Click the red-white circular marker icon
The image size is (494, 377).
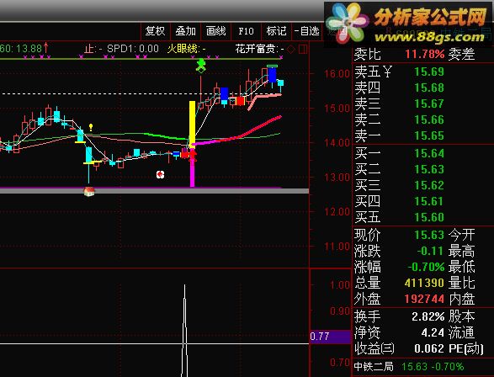pyautogui.click(x=161, y=174)
